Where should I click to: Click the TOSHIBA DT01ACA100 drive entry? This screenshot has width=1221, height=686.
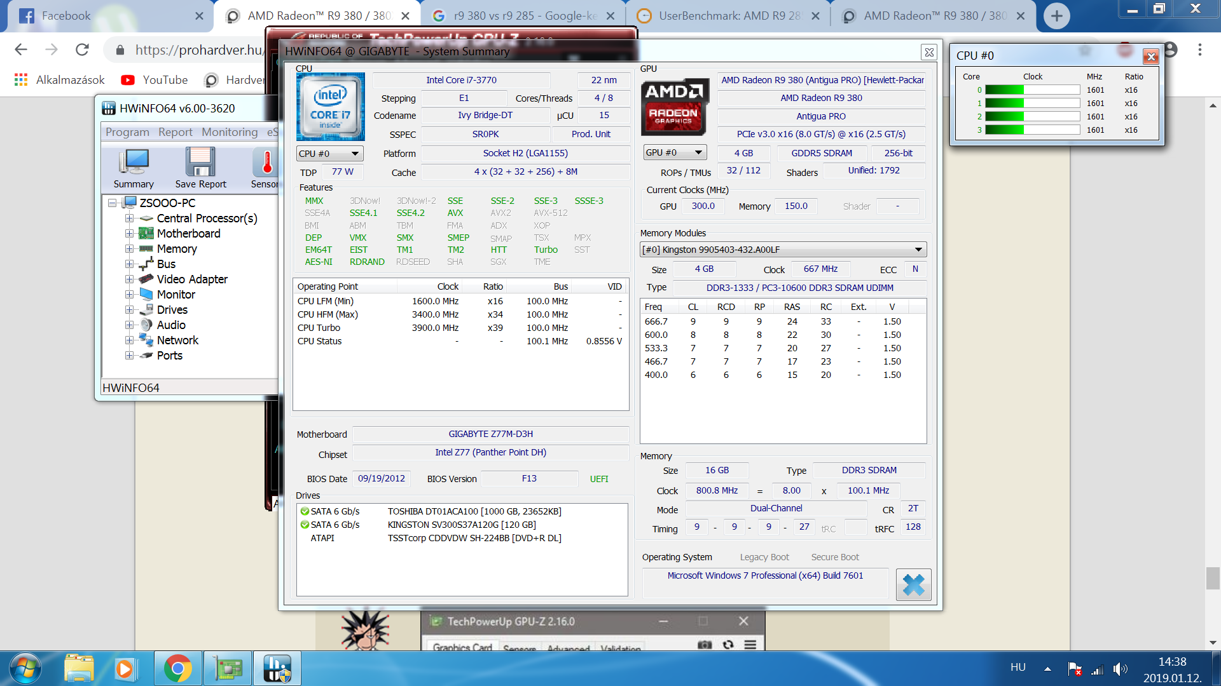coord(462,511)
